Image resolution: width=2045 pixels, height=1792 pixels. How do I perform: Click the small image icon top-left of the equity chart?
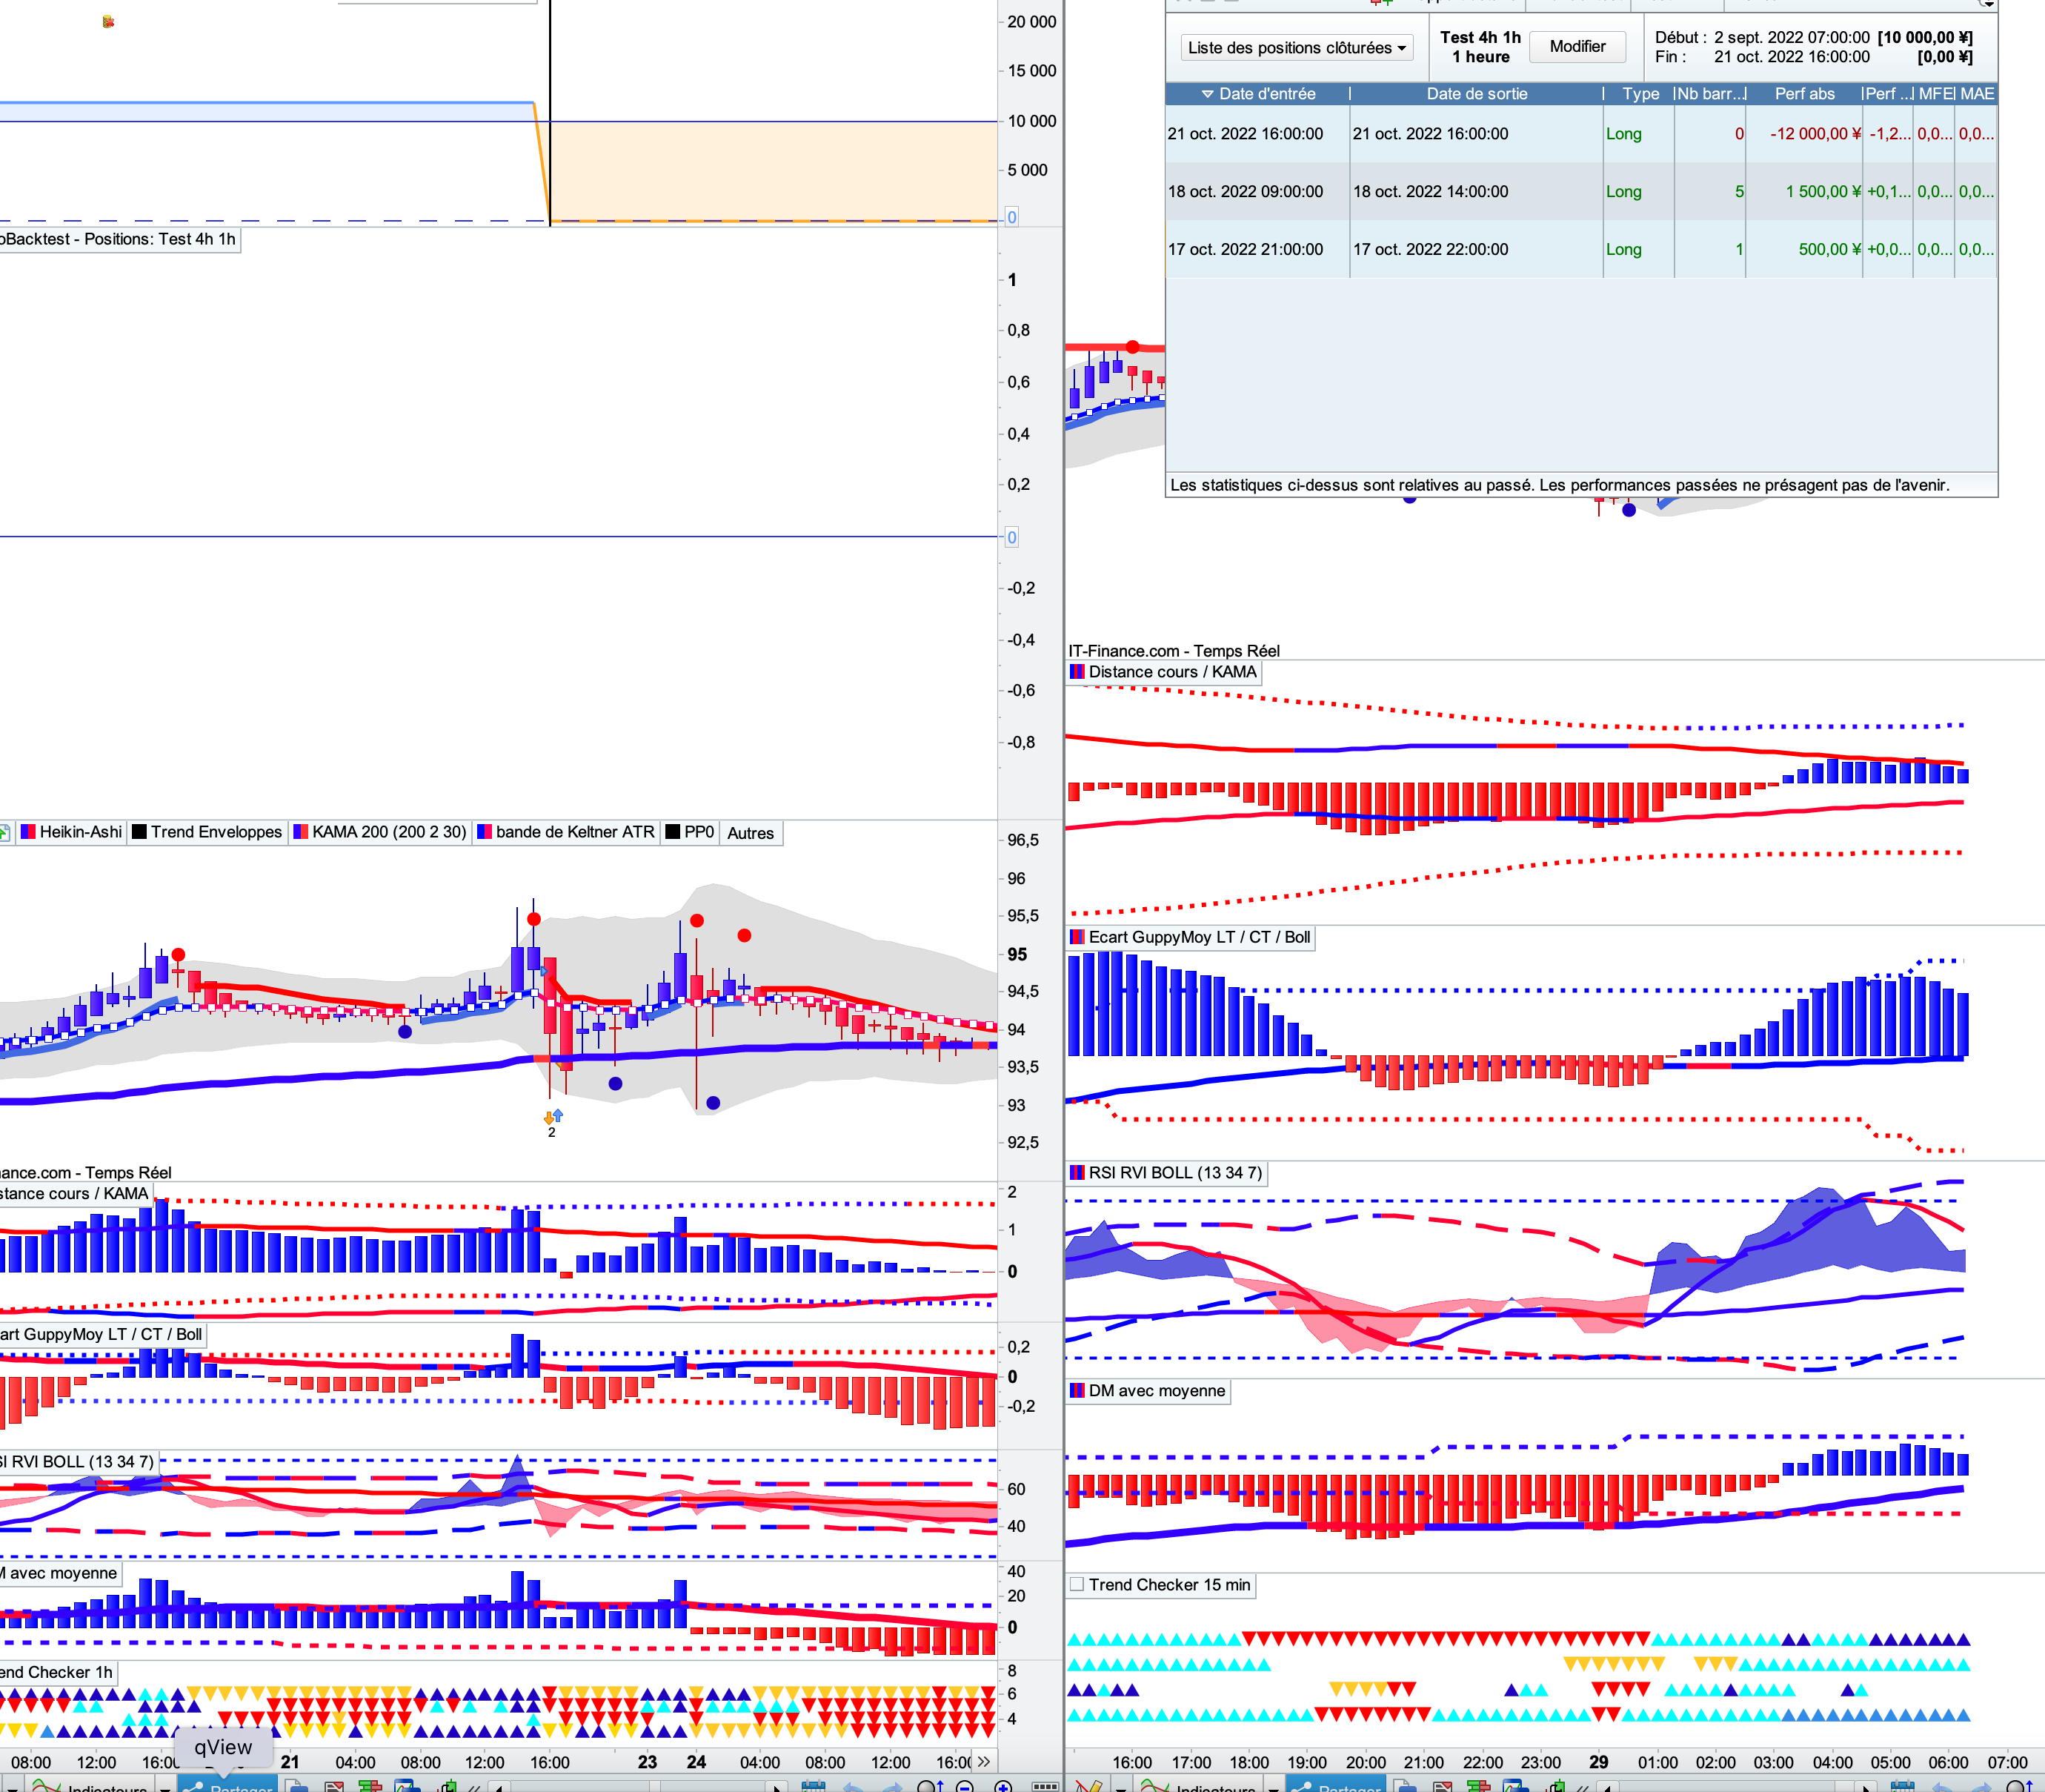tap(108, 21)
